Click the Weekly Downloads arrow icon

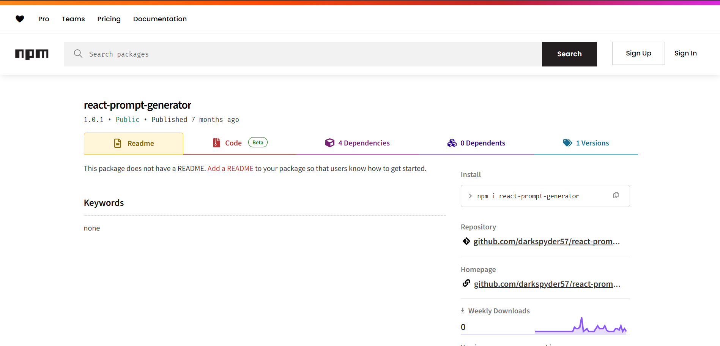[463, 311]
